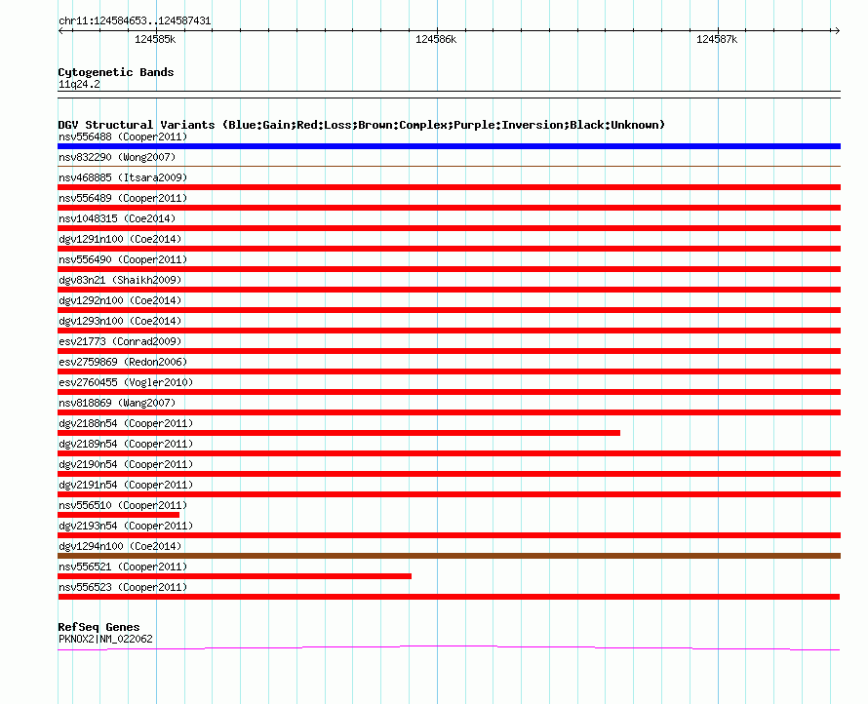Open the esv2760455 (Vogler2010) label
This screenshot has width=868, height=704.
pos(126,382)
